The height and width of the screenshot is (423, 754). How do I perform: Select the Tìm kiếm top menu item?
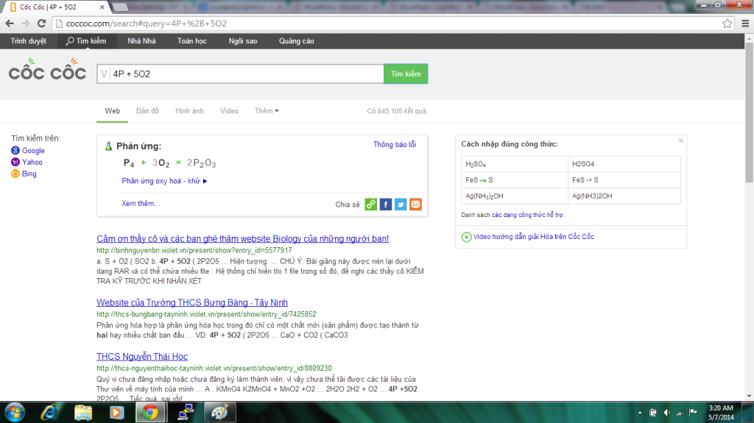coord(86,41)
